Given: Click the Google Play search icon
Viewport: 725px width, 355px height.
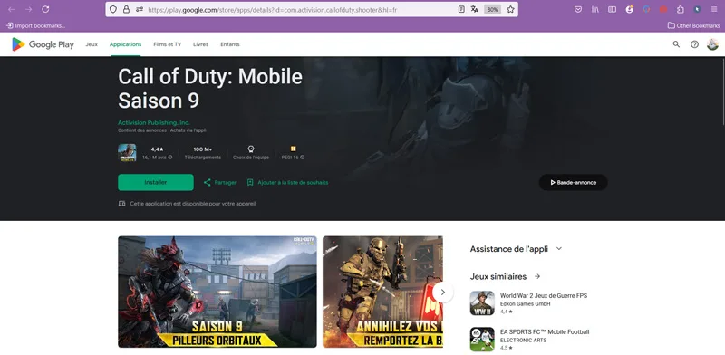Looking at the screenshot, I should pos(676,44).
